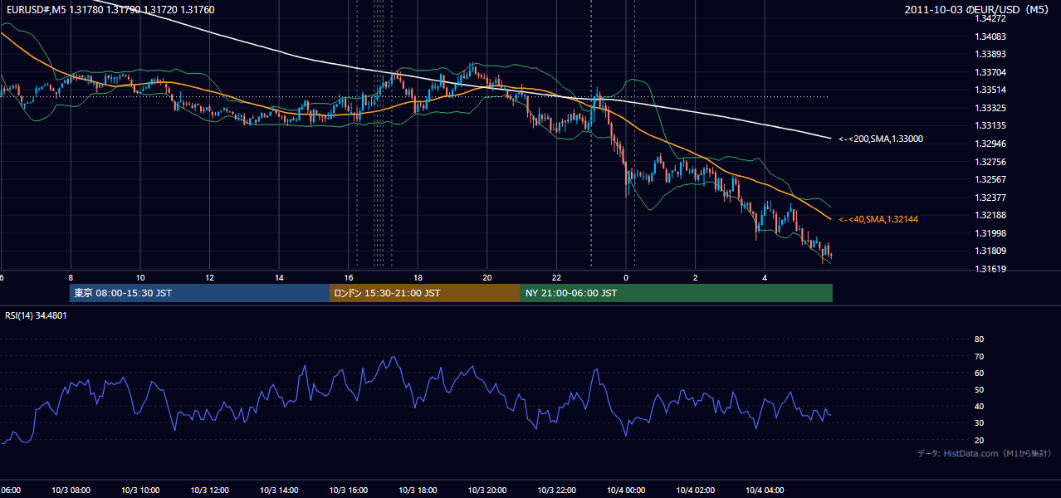The image size is (1061, 498).
Task: Click hour 16 on the chart axis
Action: point(349,277)
